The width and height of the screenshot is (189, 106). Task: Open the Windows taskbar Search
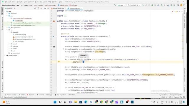(60, 102)
